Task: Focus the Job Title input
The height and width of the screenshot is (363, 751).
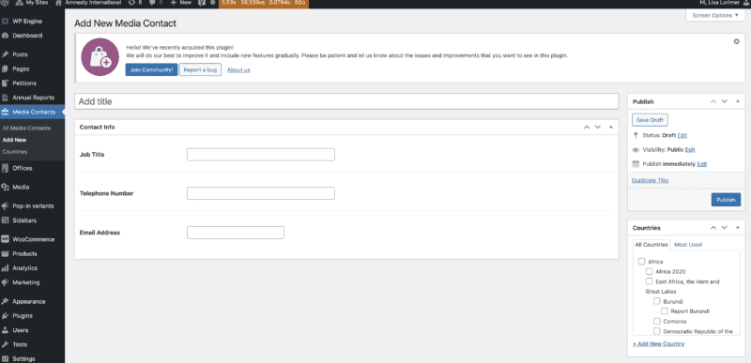Action: coord(261,155)
